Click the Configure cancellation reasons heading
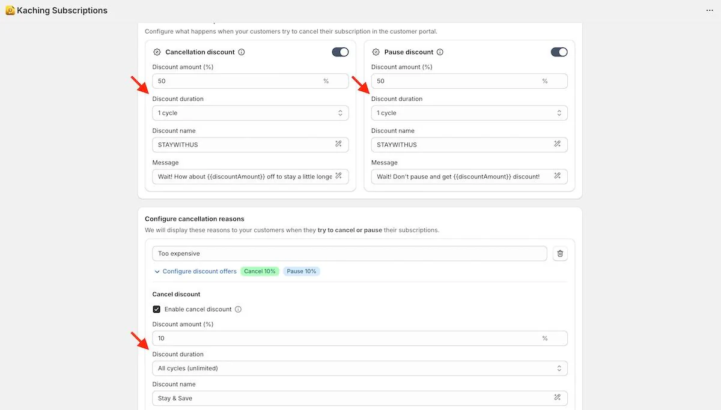The width and height of the screenshot is (721, 410). 195,219
